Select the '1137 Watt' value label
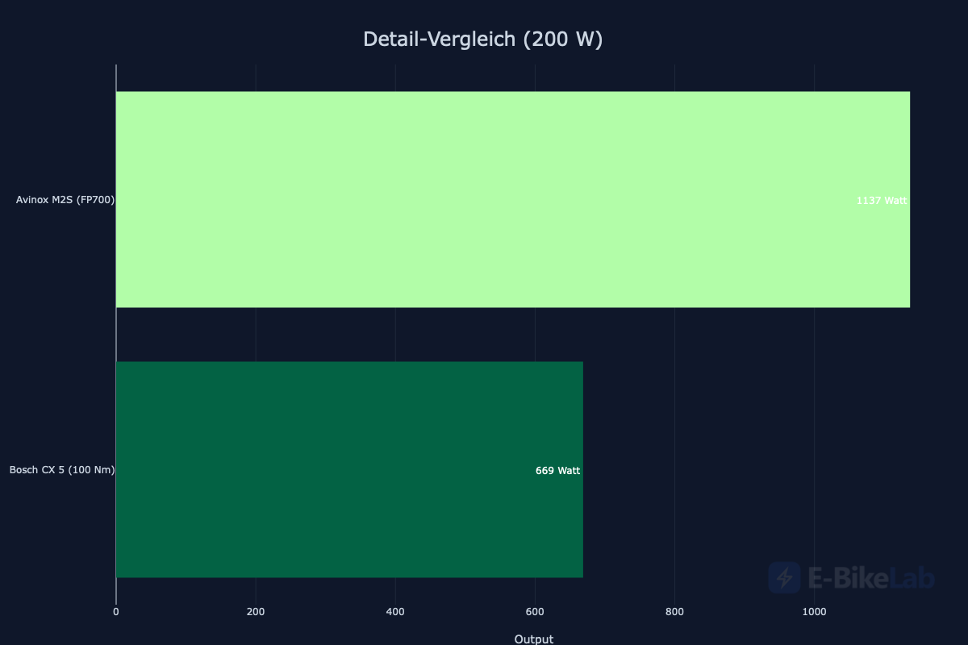Viewport: 968px width, 645px height. pos(882,200)
